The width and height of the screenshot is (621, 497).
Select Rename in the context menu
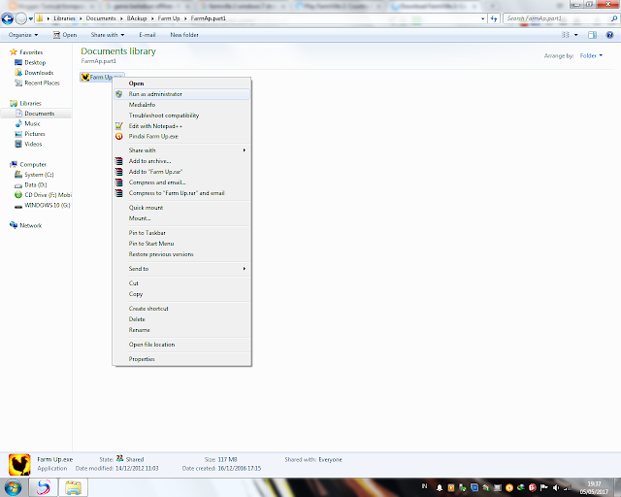click(181, 330)
